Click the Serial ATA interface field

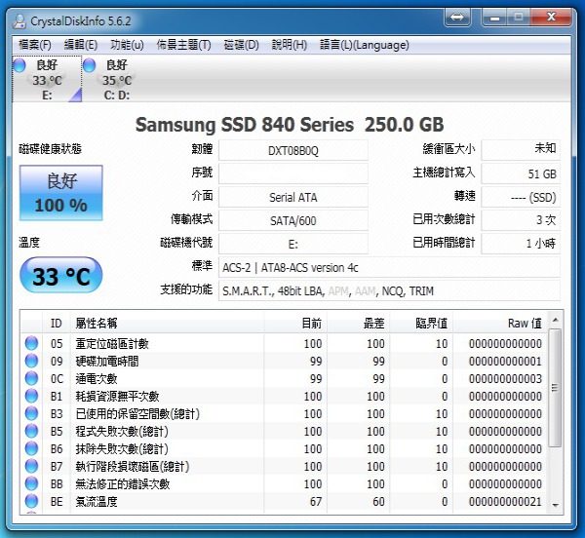[x=293, y=197]
